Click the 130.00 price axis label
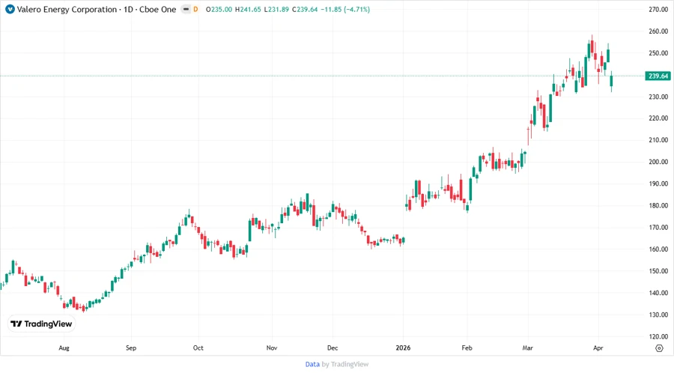Image resolution: width=674 pixels, height=373 pixels. [x=658, y=315]
